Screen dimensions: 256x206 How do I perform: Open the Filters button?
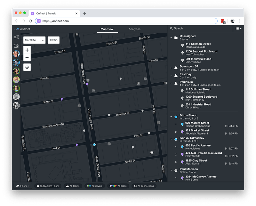(x=23, y=186)
